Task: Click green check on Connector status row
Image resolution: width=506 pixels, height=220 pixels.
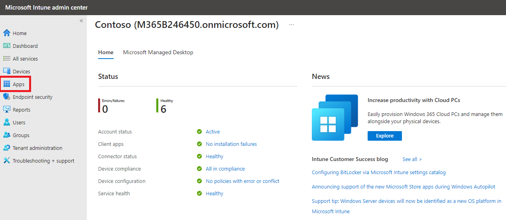Action: pos(199,156)
